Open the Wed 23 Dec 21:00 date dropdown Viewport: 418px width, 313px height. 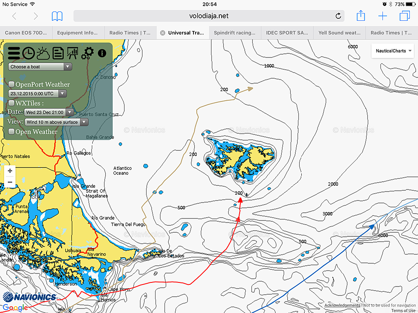coord(49,112)
